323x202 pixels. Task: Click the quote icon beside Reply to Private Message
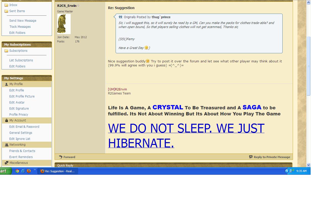[x=251, y=157]
